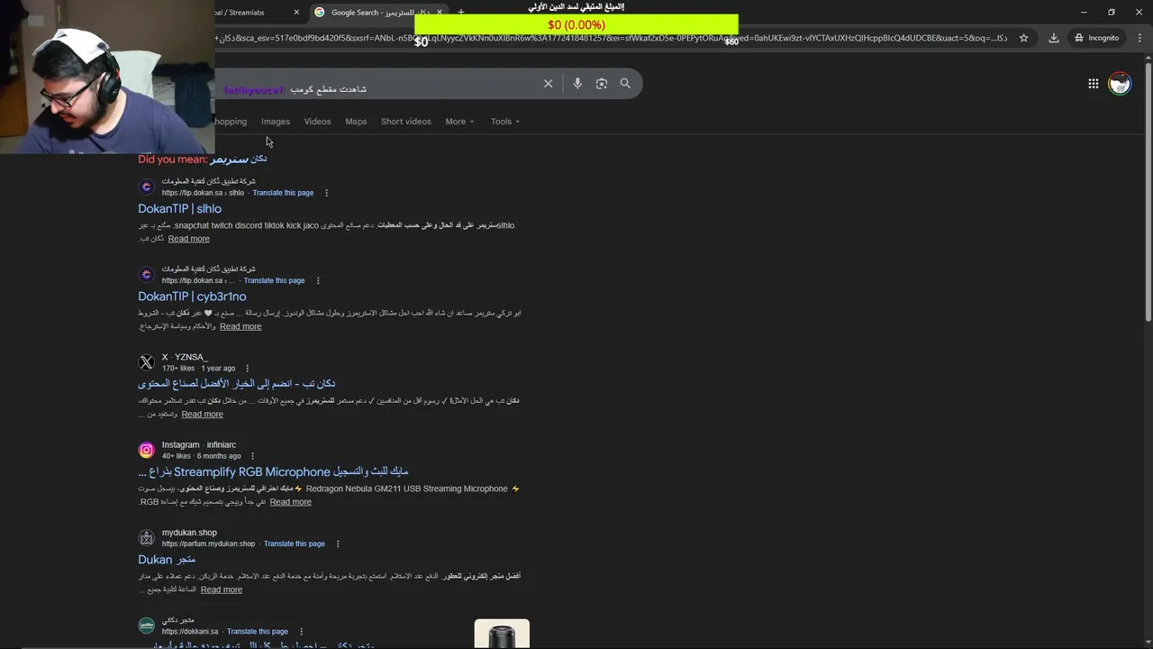
Task: Click the X logo of YZNSA_ result
Action: 146,362
